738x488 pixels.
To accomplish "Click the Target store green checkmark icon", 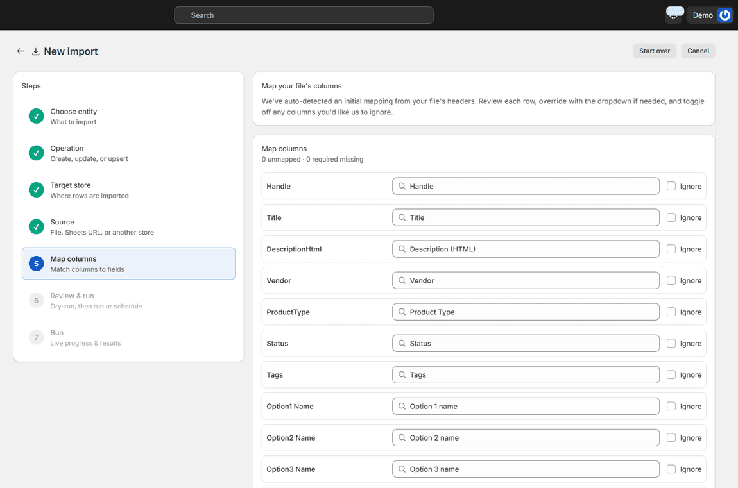I will tap(36, 190).
